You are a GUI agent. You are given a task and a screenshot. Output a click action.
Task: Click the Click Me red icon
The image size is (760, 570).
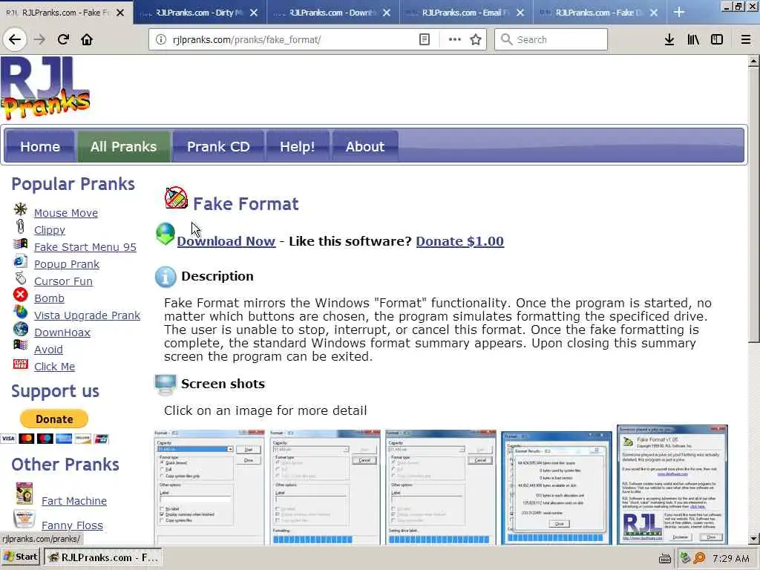20,364
